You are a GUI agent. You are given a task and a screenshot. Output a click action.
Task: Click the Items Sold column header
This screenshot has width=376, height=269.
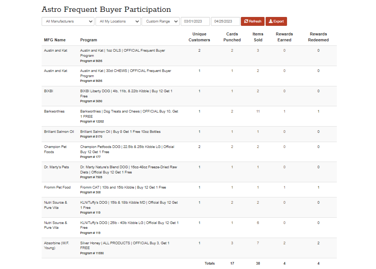(x=258, y=37)
